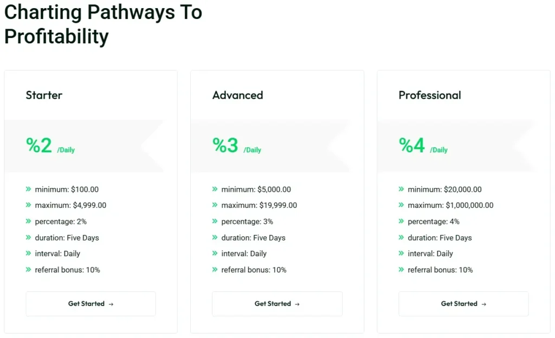Click the chevron icon beside Professional maximum $1,000,000.00
Viewport: 555px width, 338px height.
pyautogui.click(x=401, y=205)
